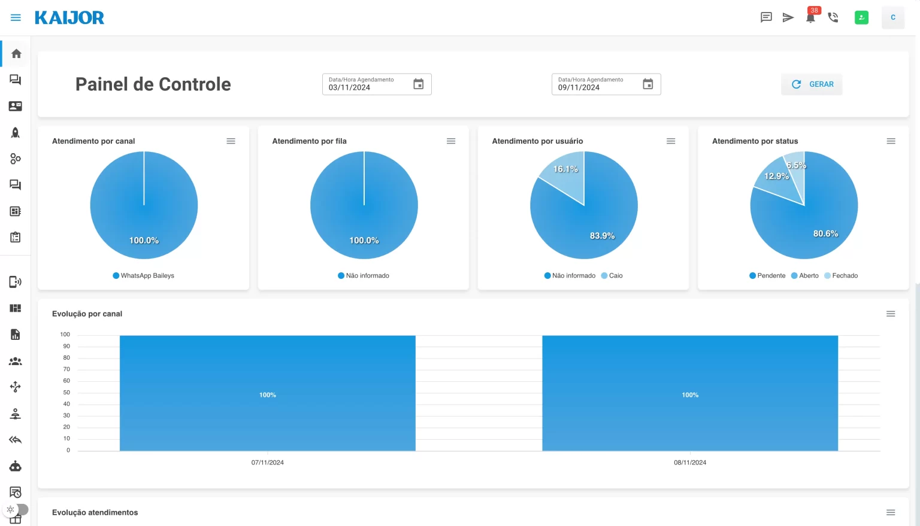Open the notifications bell with 38 badge
Viewport: 920px width, 526px height.
pos(810,17)
